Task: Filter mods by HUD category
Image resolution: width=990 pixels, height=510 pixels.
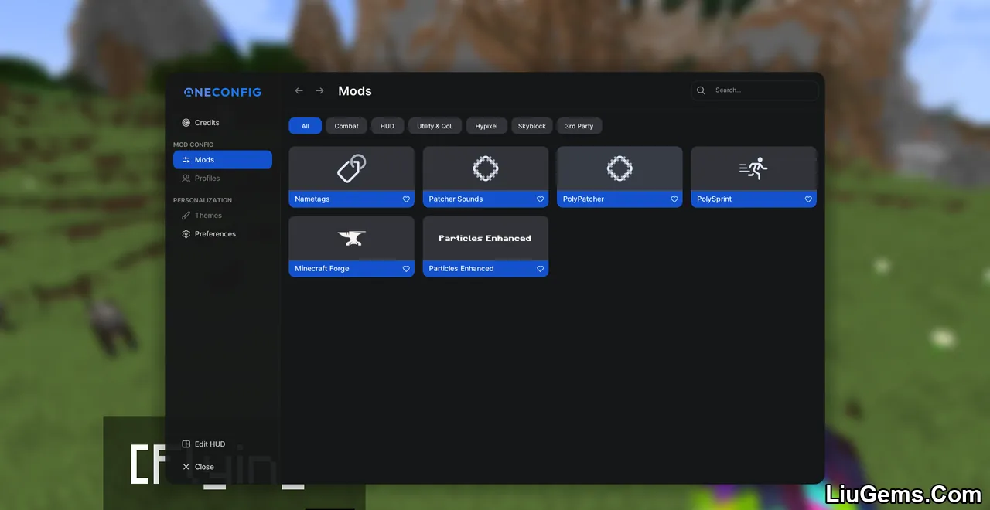Action: [387, 126]
